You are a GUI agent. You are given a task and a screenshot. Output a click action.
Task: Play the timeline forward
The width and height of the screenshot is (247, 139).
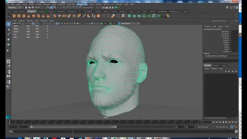(x=227, y=122)
